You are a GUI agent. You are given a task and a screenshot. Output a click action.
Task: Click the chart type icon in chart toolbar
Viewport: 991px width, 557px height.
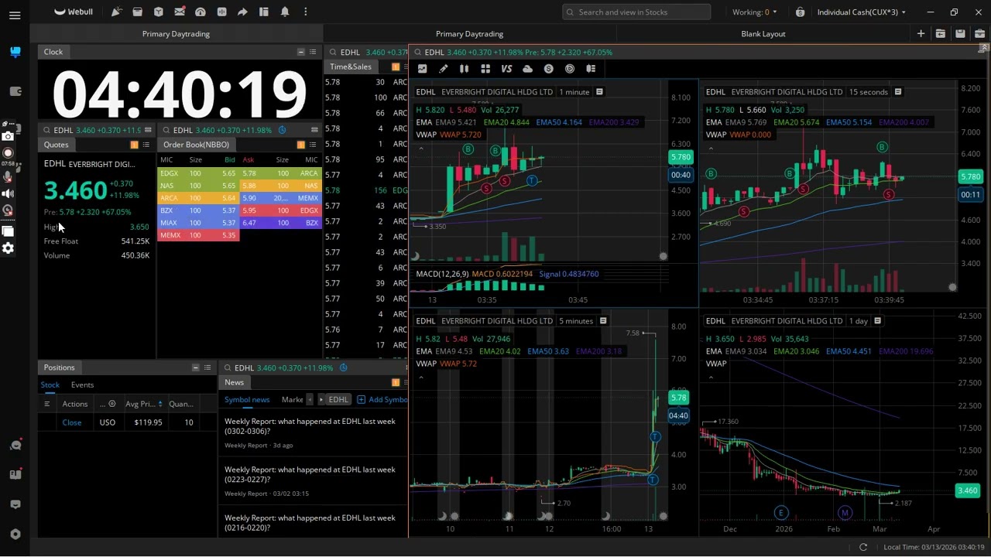click(x=422, y=69)
